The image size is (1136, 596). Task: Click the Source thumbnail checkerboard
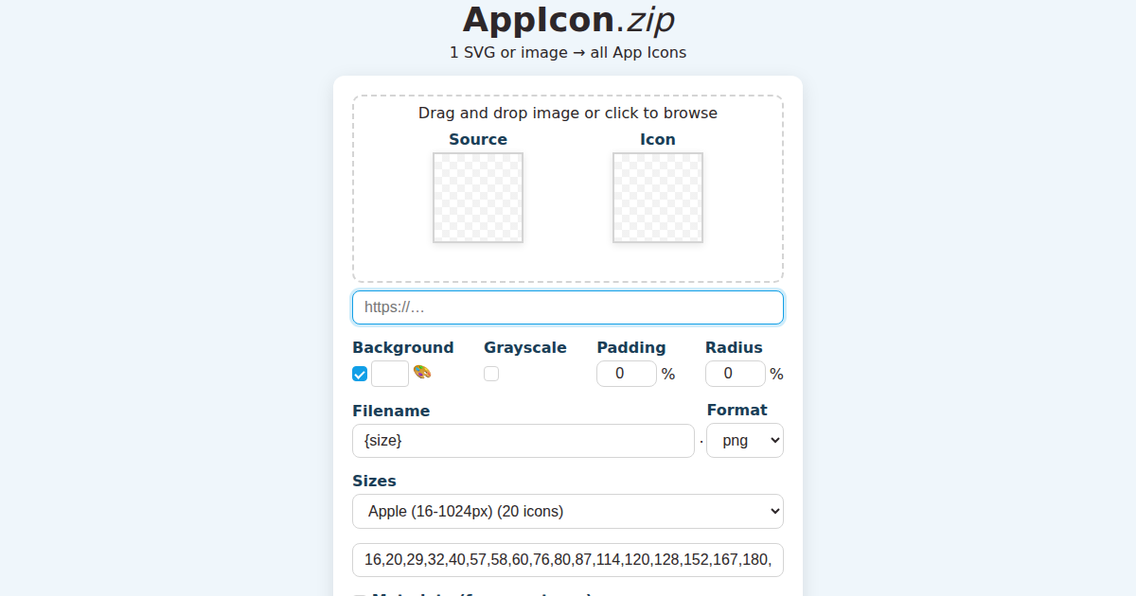point(478,197)
